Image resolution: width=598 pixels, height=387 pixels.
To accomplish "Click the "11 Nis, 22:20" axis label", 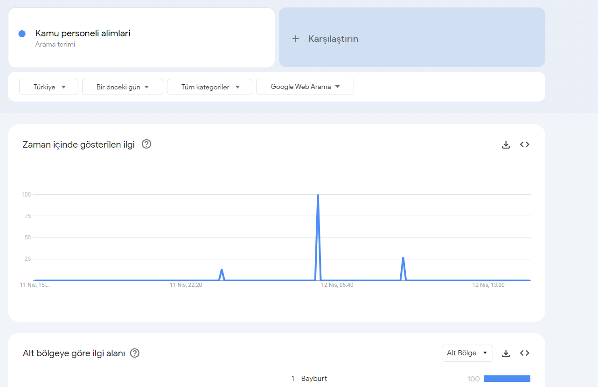I will (186, 285).
